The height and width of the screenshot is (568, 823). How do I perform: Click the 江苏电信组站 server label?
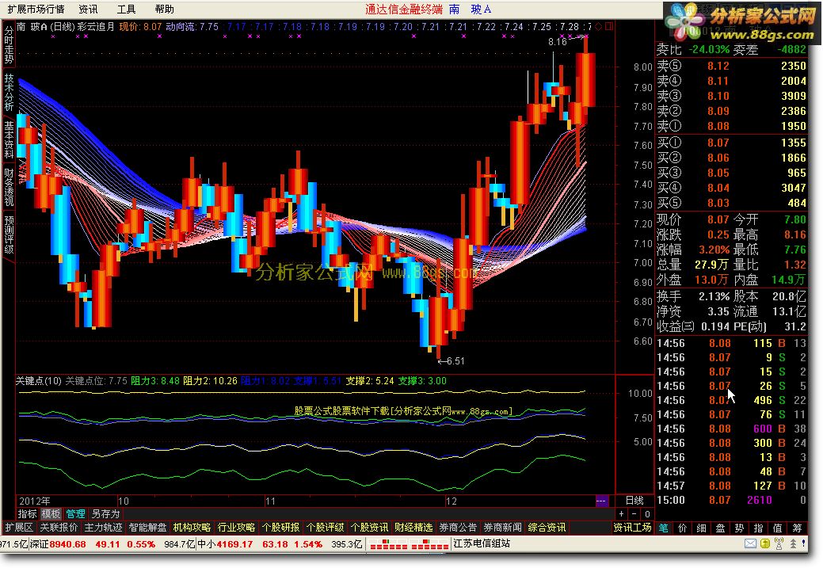[482, 544]
